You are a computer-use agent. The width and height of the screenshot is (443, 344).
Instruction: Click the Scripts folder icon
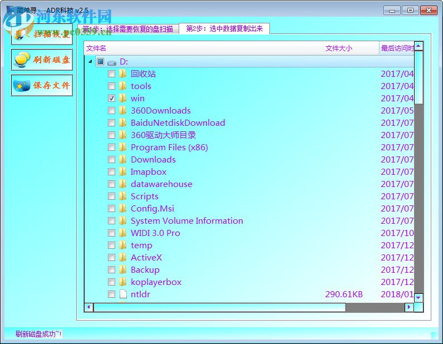122,196
